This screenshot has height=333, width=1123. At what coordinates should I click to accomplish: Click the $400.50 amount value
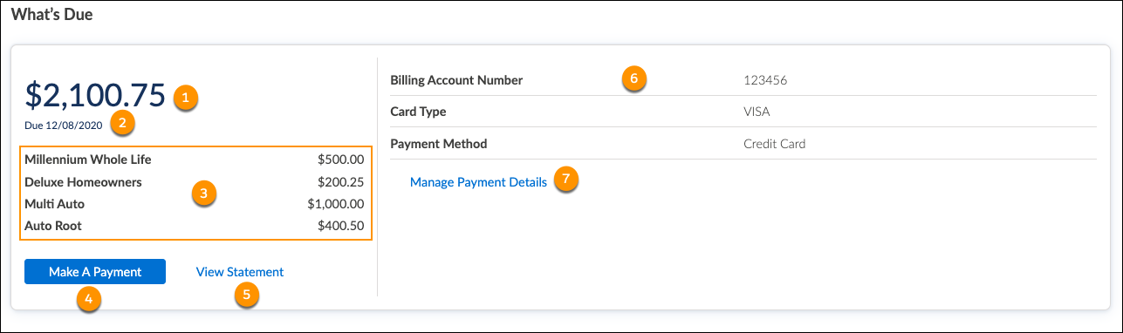coord(341,226)
